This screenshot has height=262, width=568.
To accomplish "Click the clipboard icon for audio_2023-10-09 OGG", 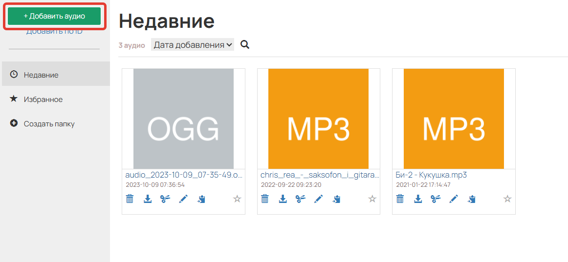I will 201,199.
